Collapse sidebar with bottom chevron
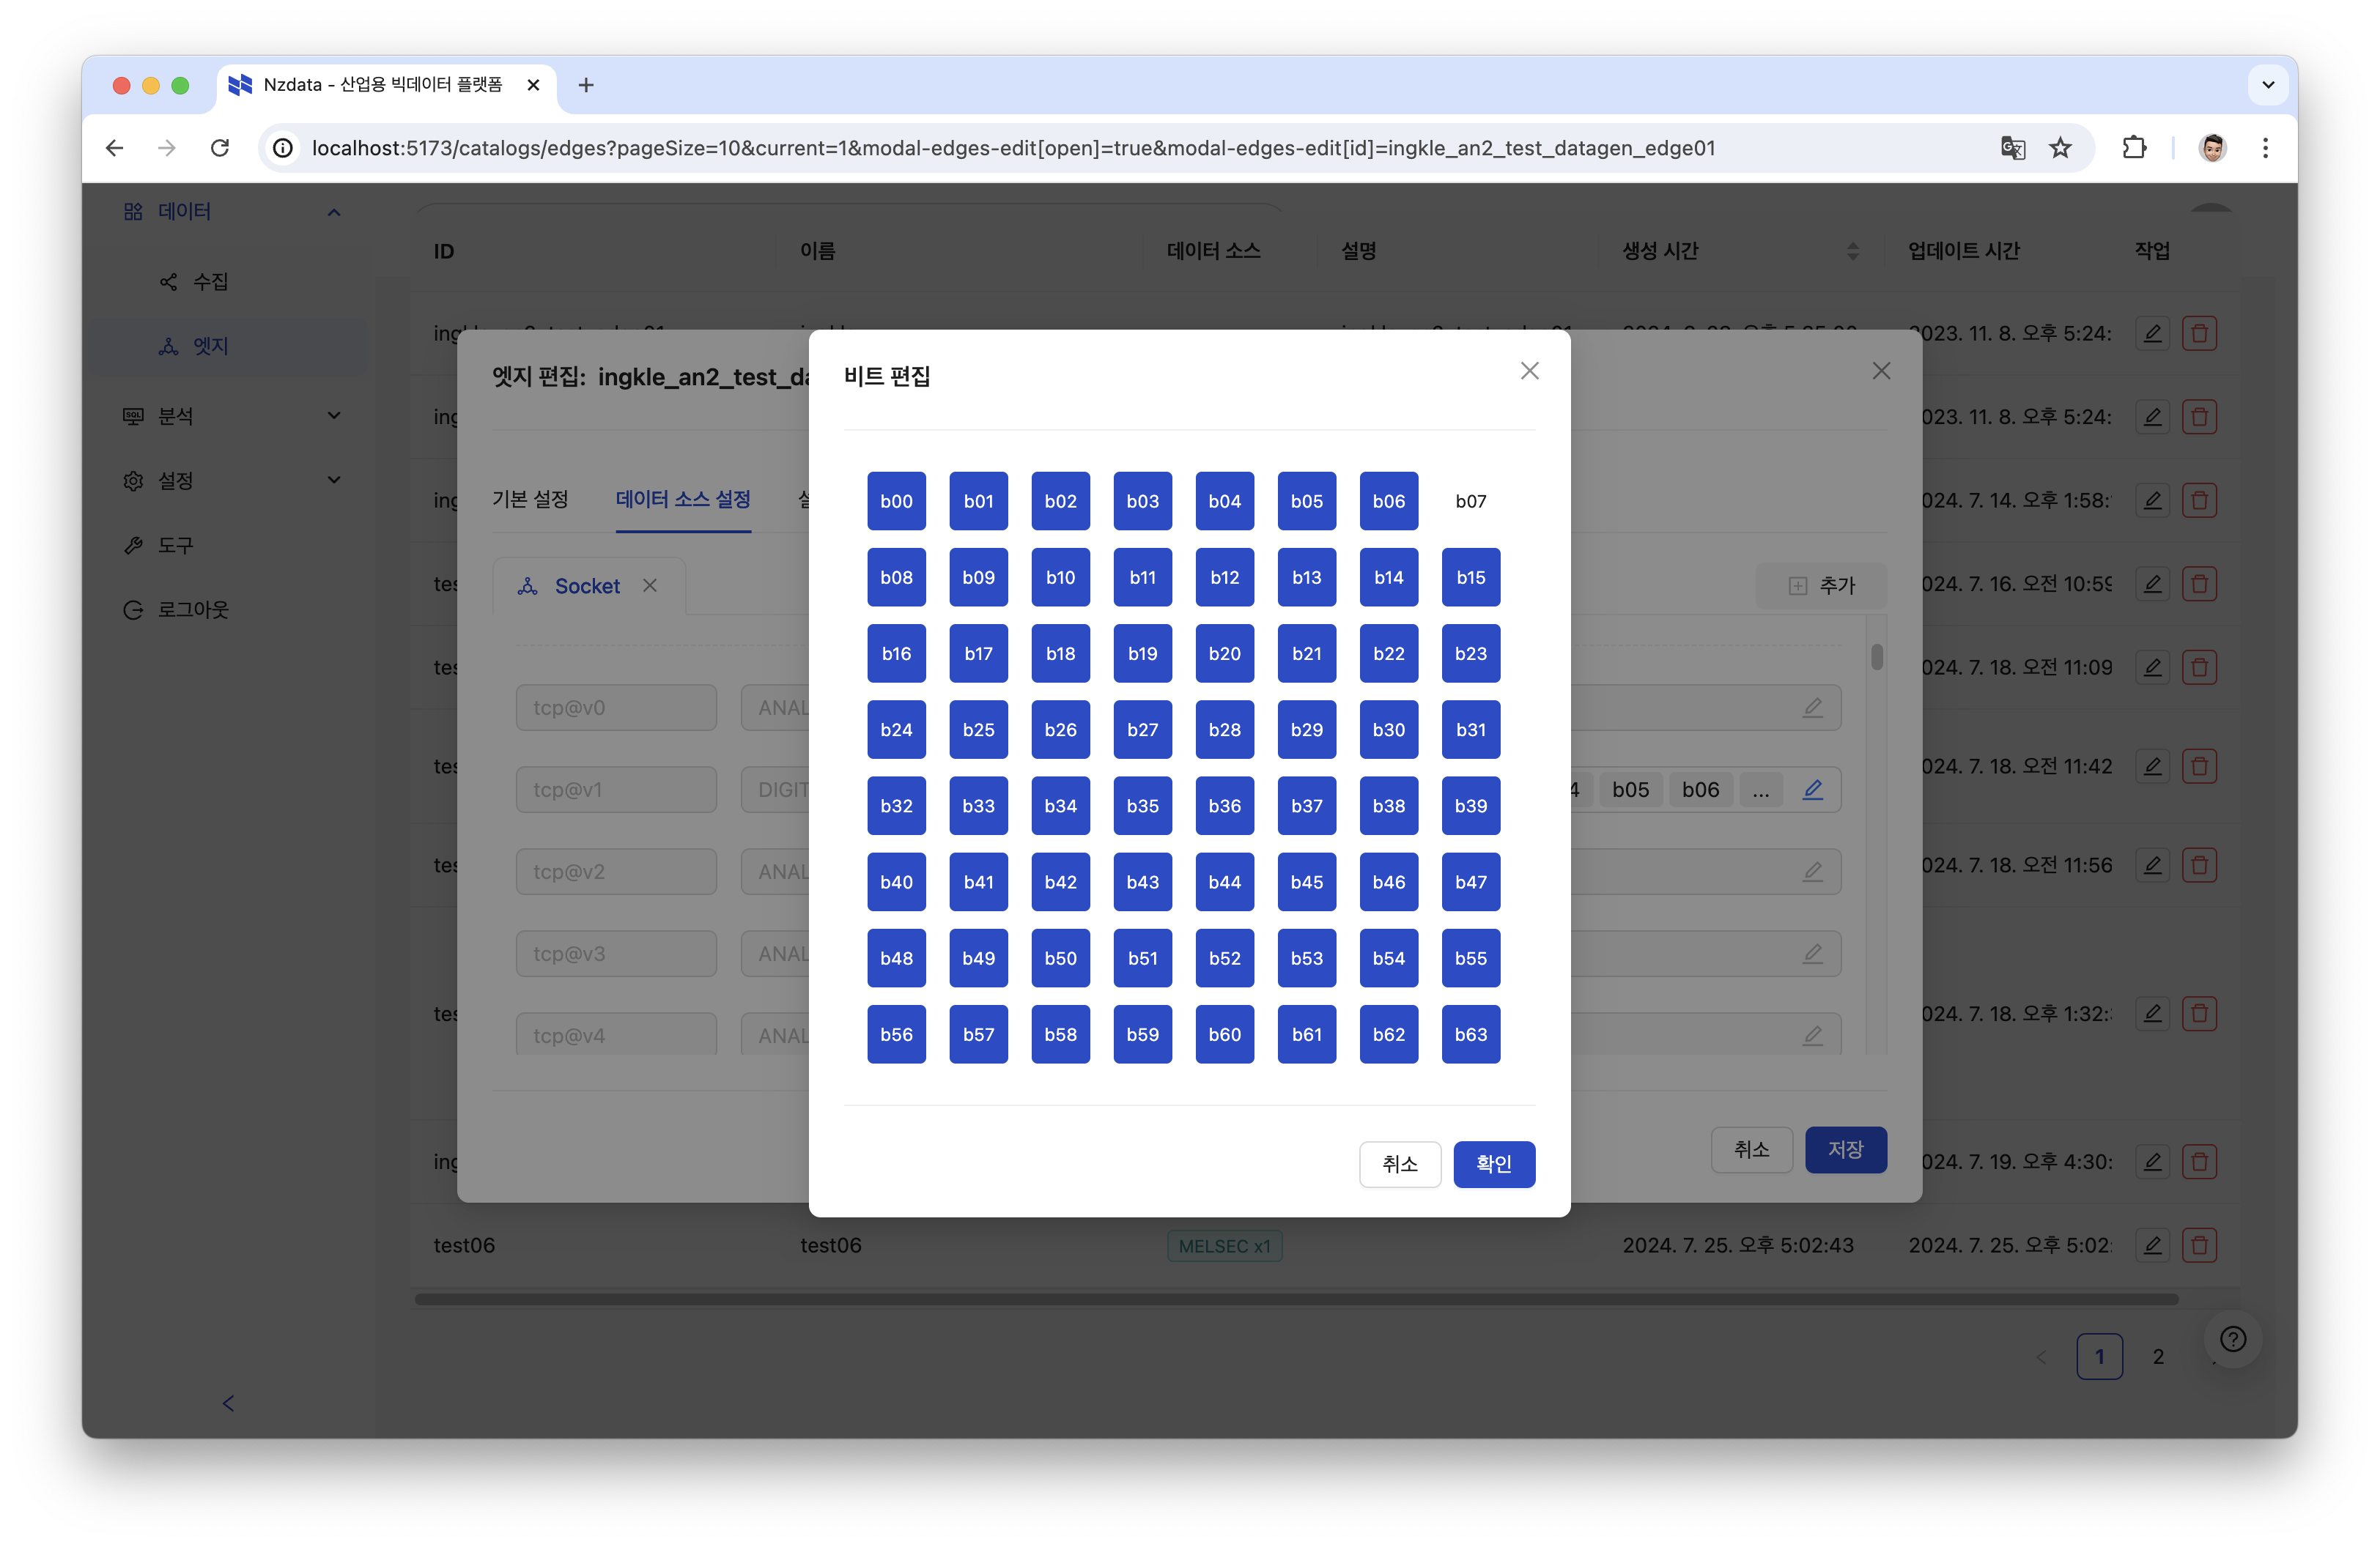Image resolution: width=2380 pixels, height=1547 pixels. [228, 1404]
